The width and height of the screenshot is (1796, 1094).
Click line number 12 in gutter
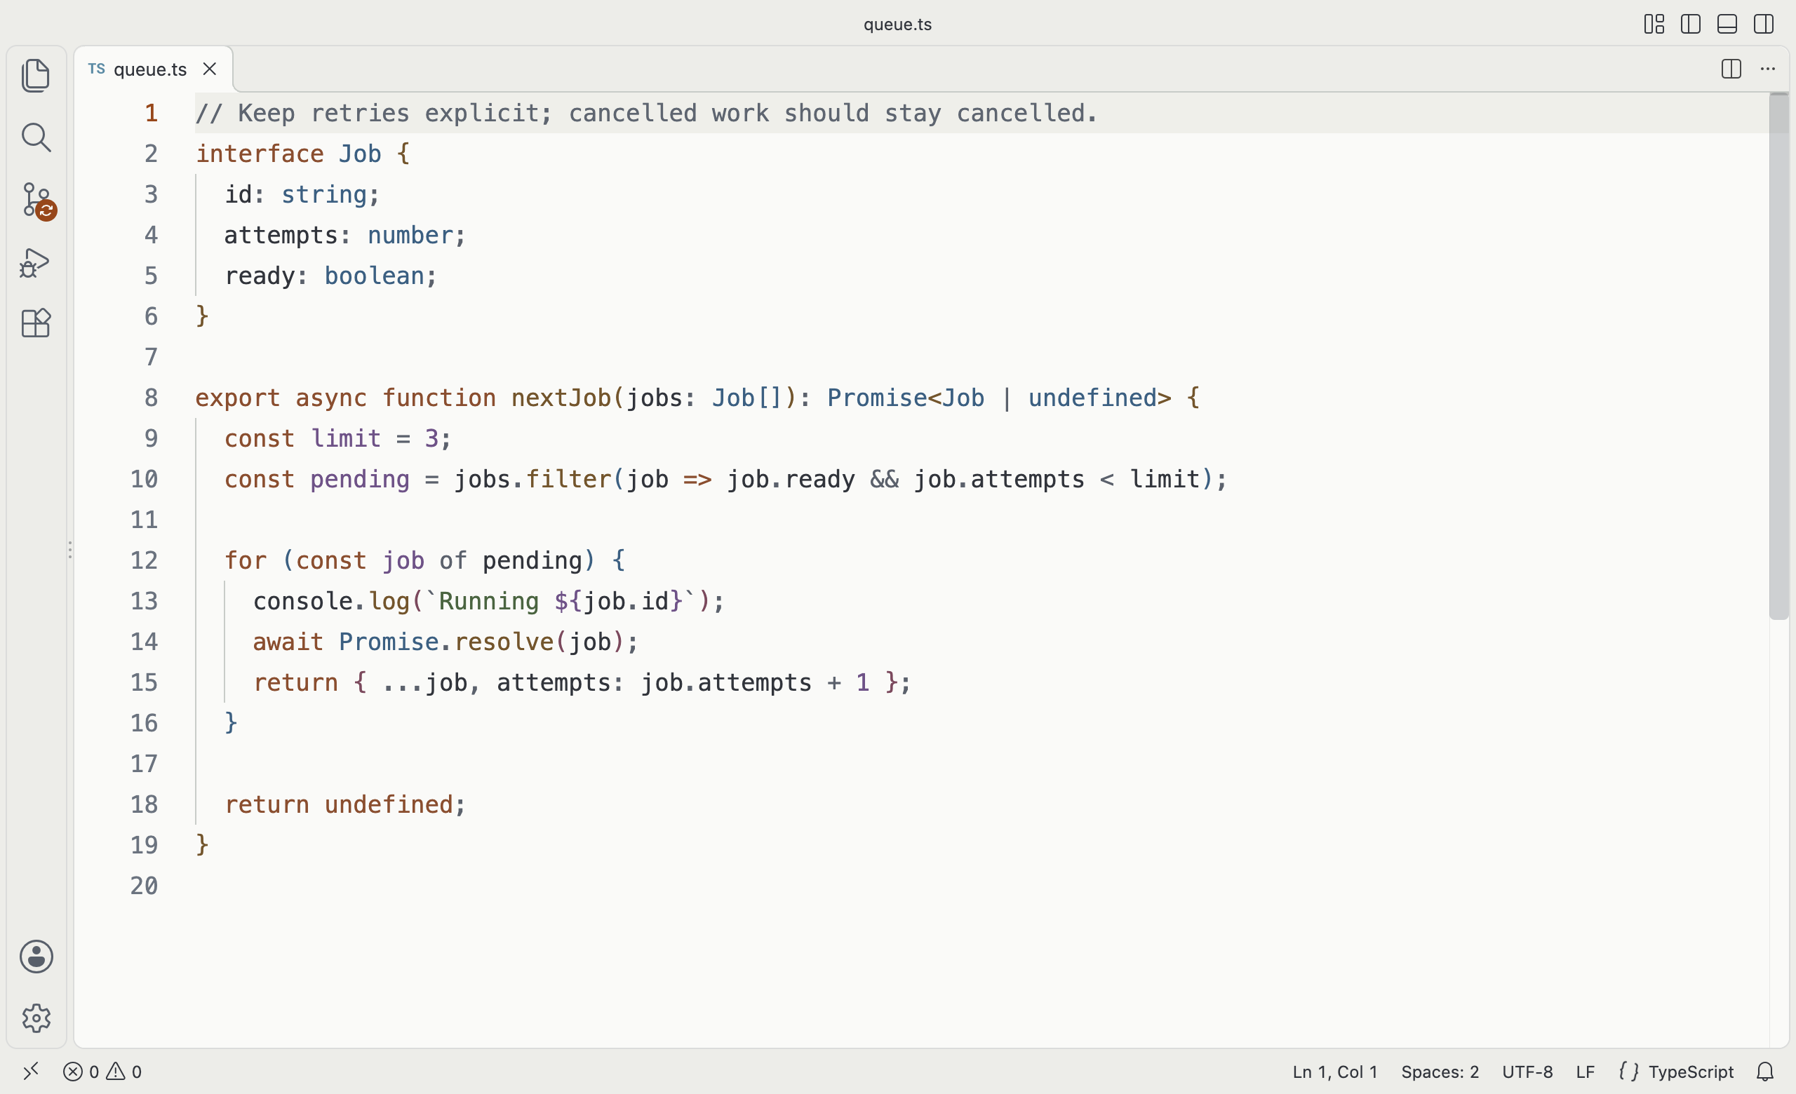(145, 560)
